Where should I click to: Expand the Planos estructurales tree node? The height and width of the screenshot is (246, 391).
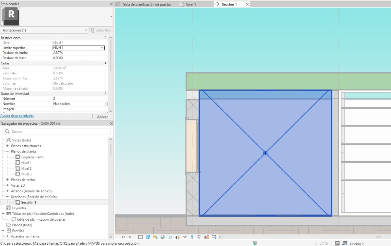click(7, 146)
